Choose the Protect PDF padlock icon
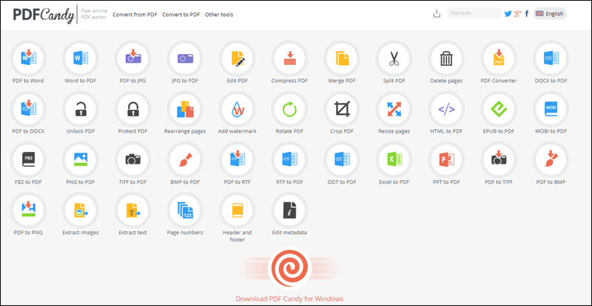The image size is (592, 306). tap(133, 110)
